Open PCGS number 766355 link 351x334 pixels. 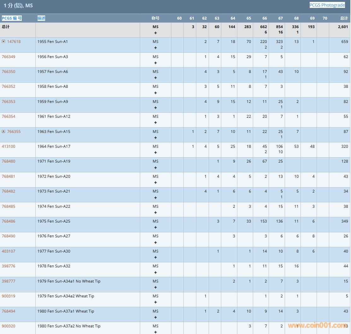[14, 132]
